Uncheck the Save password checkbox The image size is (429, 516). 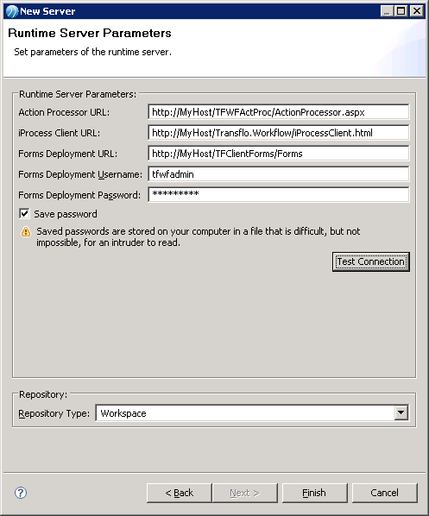(x=24, y=214)
